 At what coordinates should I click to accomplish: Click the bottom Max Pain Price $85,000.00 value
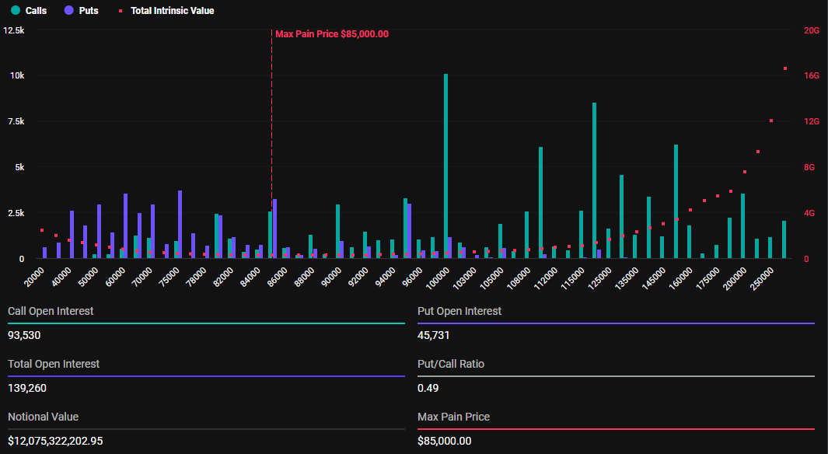click(x=444, y=441)
